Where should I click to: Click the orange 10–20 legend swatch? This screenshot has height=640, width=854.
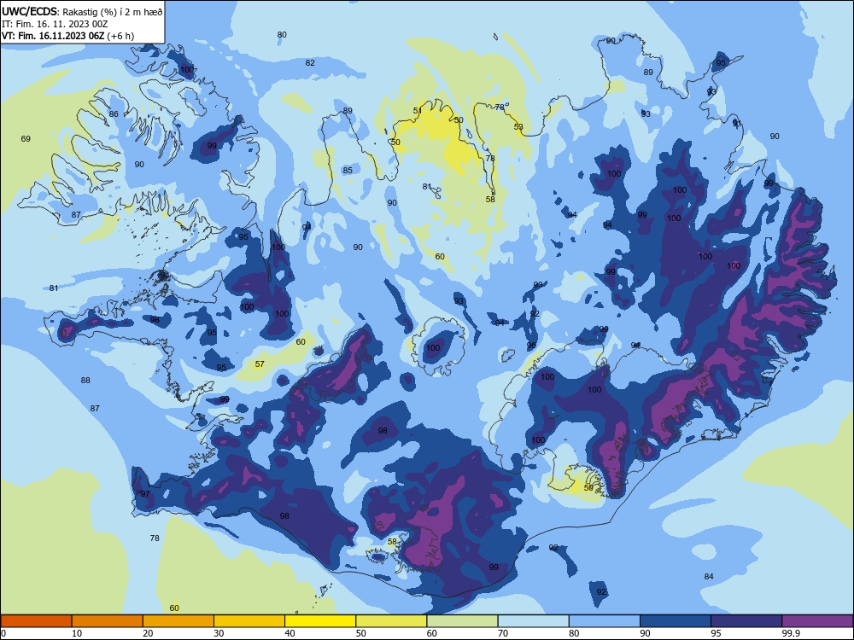click(x=108, y=621)
